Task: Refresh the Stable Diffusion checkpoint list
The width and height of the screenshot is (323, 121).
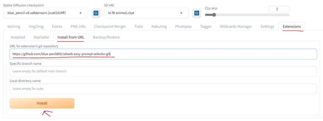Action: coord(96,13)
